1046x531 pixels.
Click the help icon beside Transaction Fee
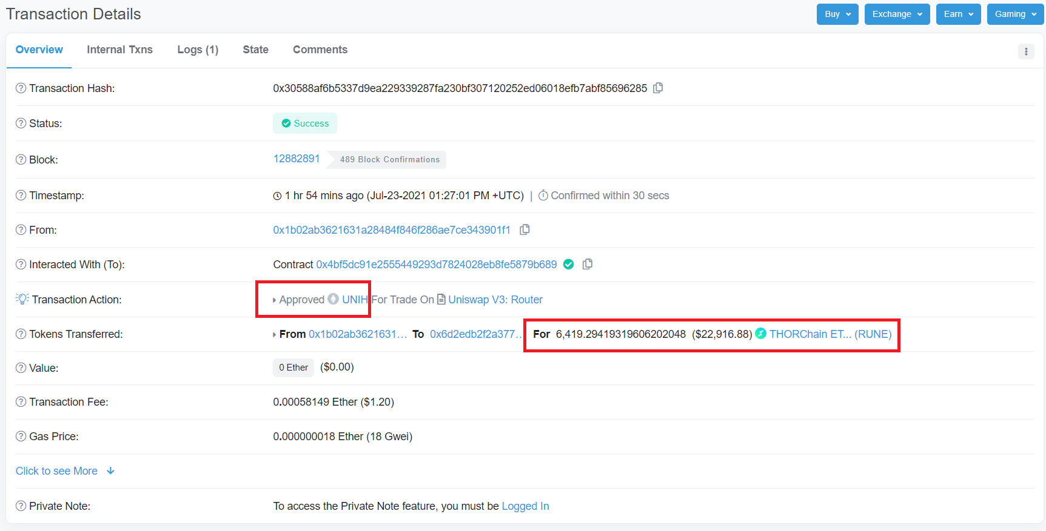pos(21,402)
